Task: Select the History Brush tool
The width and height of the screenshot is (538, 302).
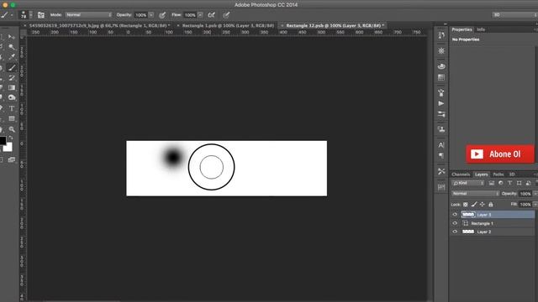Action: (x=12, y=78)
